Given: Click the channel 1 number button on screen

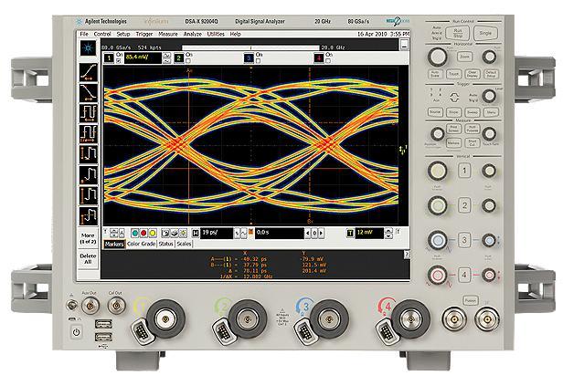Looking at the screenshot, I should (109, 57).
